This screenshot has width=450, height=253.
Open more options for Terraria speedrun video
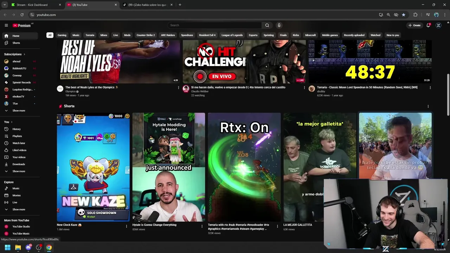pyautogui.click(x=430, y=87)
